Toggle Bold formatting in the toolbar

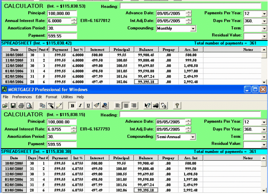72,105
